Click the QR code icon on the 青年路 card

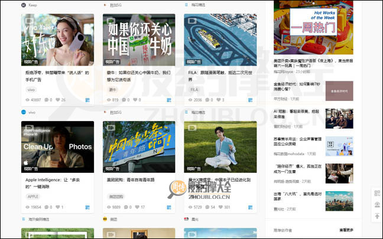(169, 207)
